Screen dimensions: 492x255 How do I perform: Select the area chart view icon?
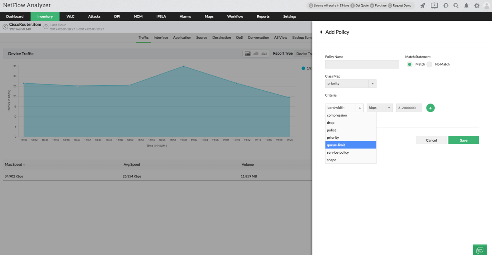(x=247, y=53)
